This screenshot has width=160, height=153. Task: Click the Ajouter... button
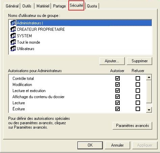pos(112,61)
